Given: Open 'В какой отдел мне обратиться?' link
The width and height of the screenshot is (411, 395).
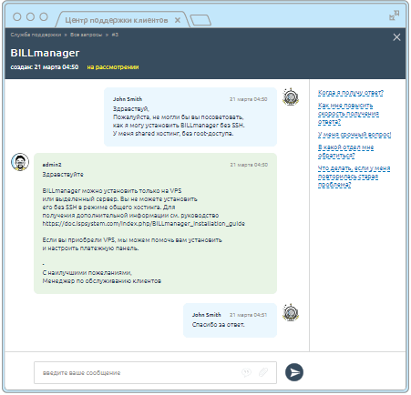Looking at the screenshot, I should [345, 151].
